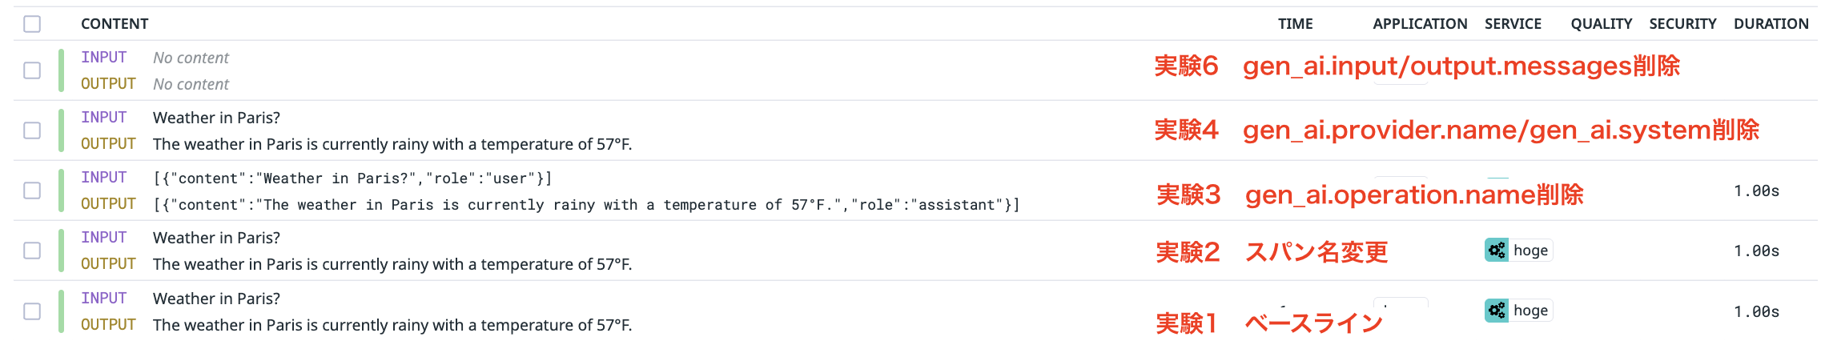Tick the checkbox on the 実験4 row
This screenshot has width=1829, height=349.
pyautogui.click(x=32, y=130)
